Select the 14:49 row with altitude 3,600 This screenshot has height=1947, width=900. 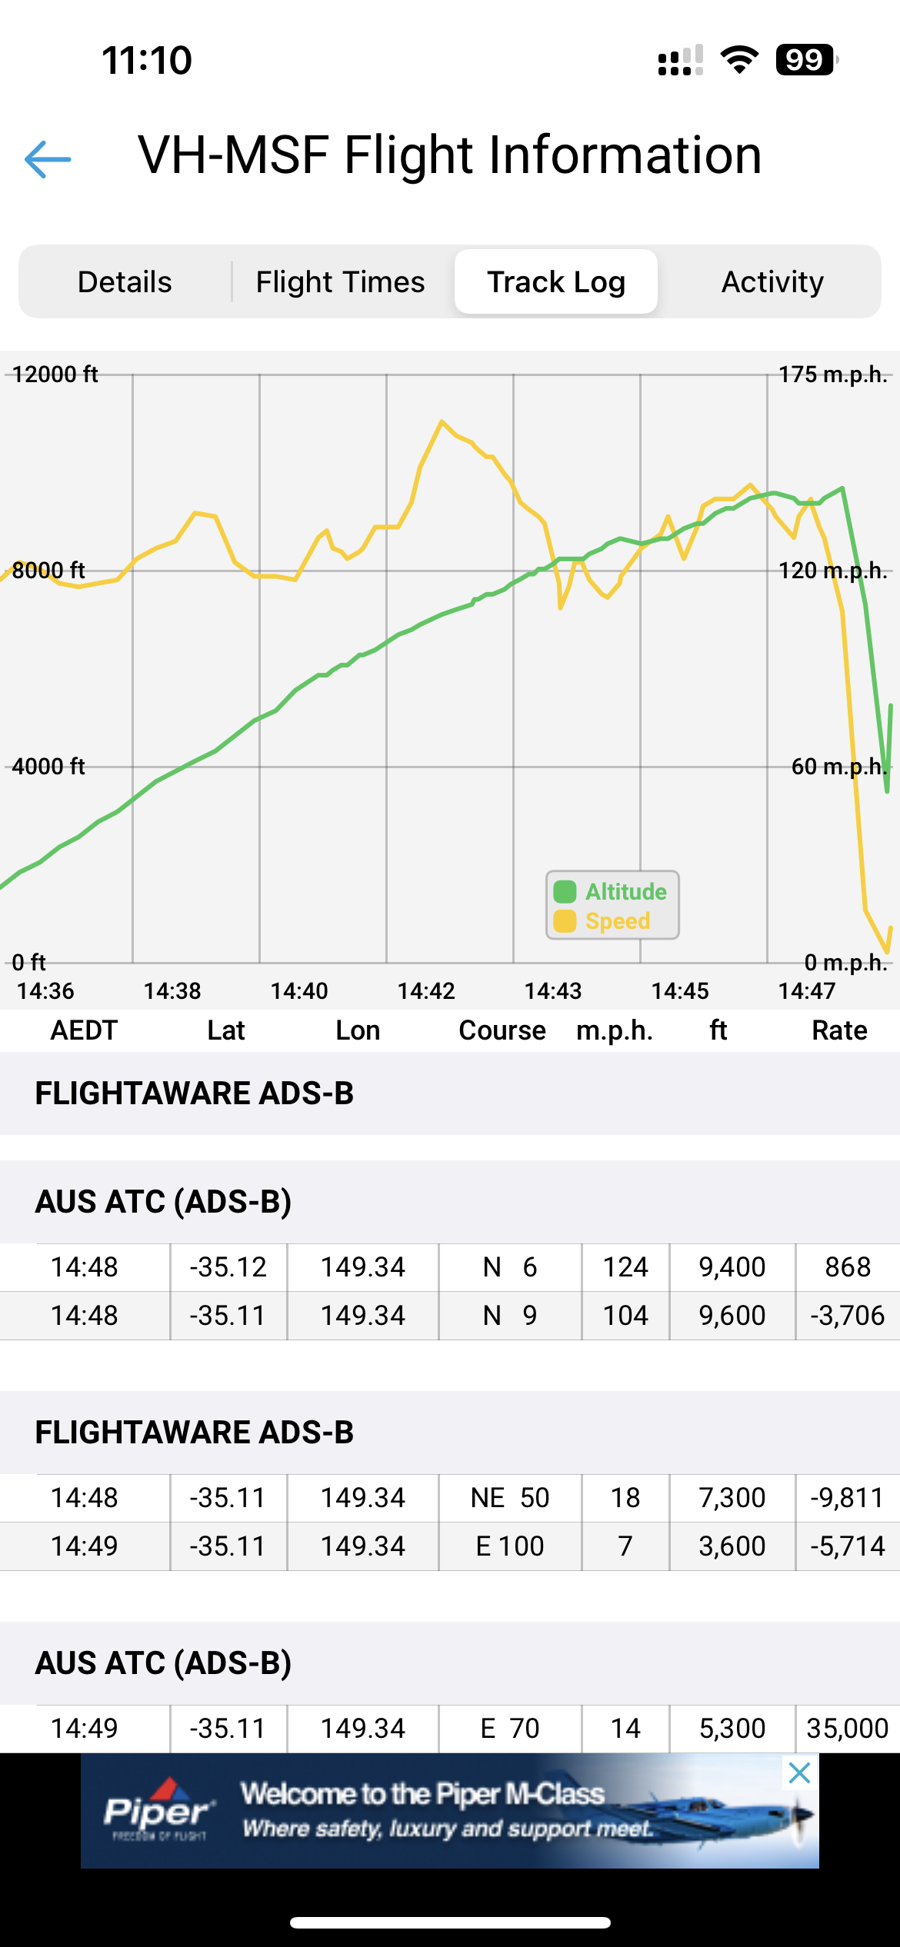(450, 1546)
